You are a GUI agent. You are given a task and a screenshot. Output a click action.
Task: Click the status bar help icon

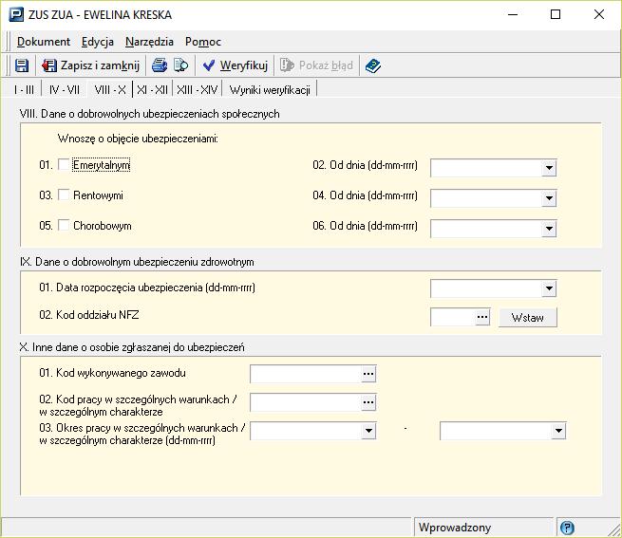click(567, 528)
